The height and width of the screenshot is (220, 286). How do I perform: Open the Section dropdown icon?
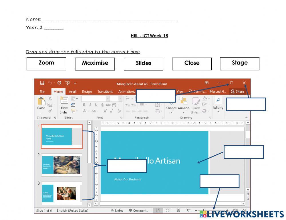pyautogui.click(x=74, y=111)
